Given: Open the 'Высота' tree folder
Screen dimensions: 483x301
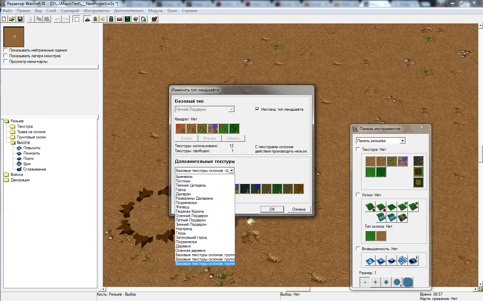Looking at the screenshot, I should pyautogui.click(x=13, y=142).
